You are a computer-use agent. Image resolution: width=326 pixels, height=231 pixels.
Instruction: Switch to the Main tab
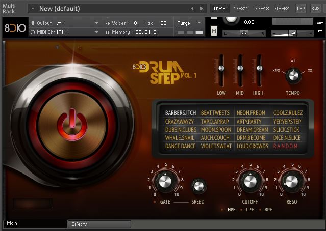pos(35,223)
